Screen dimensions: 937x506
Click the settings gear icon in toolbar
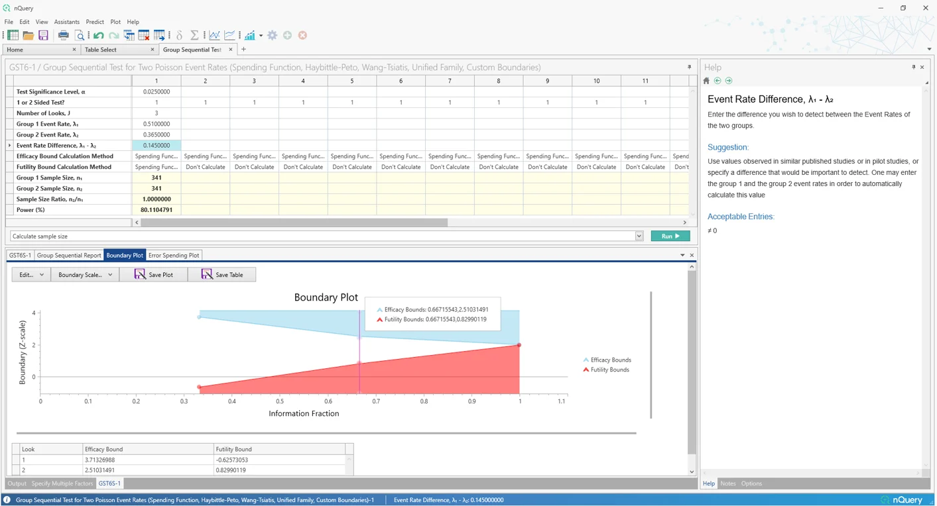point(273,35)
